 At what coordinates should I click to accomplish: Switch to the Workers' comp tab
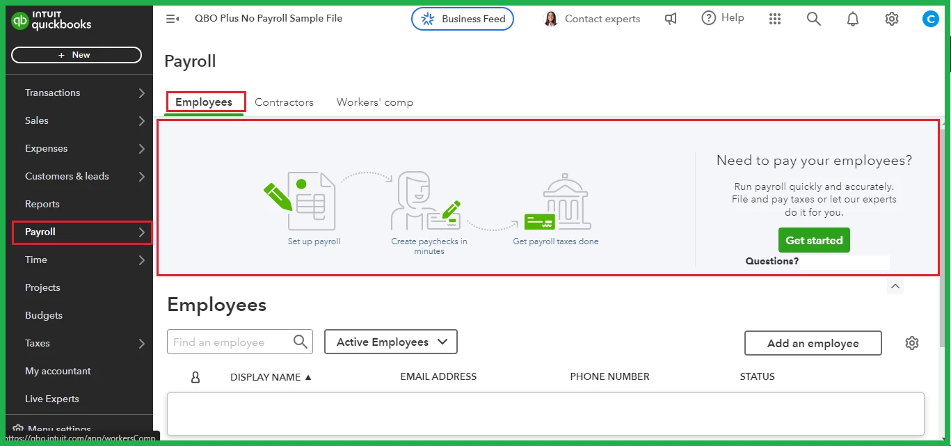click(375, 102)
